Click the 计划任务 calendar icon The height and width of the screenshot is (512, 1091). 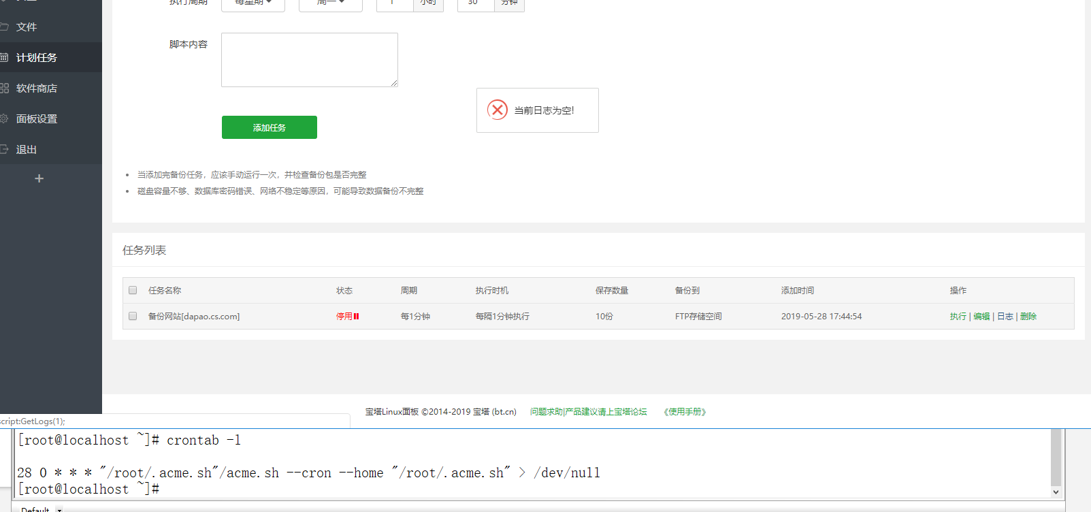[x=3, y=58]
